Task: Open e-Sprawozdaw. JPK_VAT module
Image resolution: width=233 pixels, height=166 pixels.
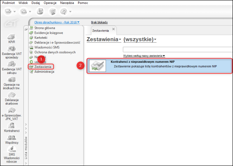Action: click(12, 114)
